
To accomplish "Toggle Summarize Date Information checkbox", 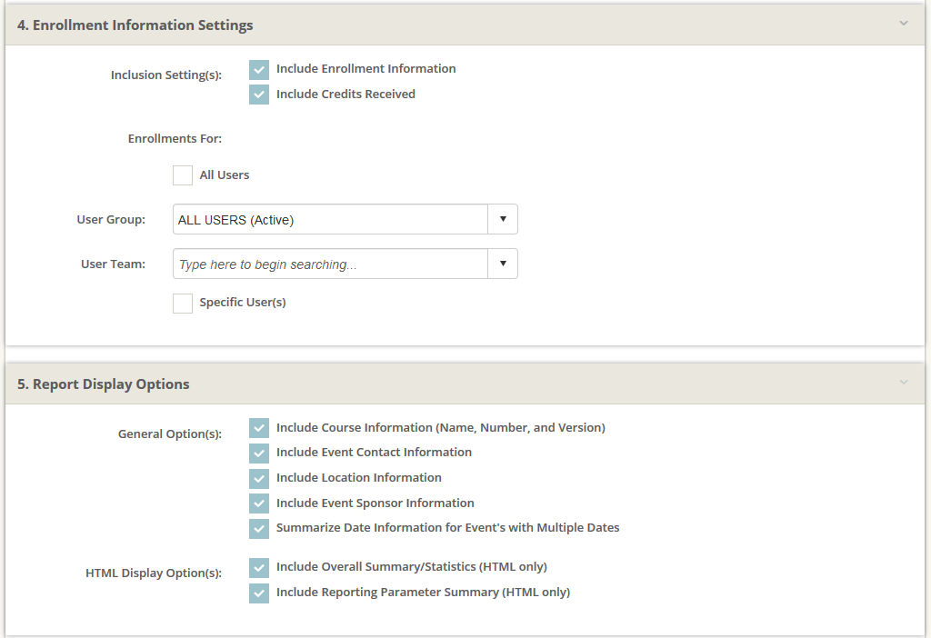I will [259, 528].
